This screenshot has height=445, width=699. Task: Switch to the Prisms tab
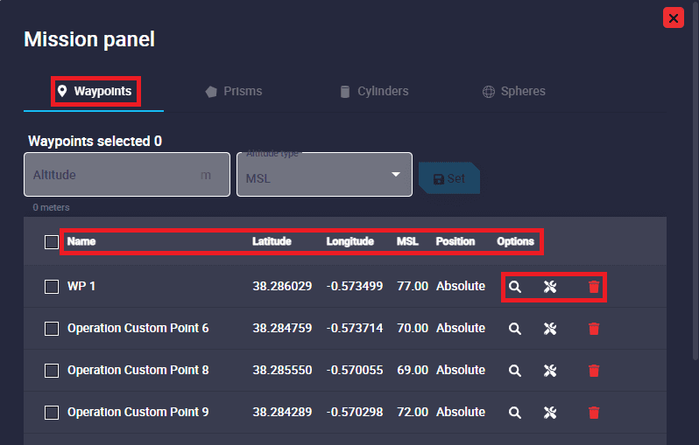(233, 92)
